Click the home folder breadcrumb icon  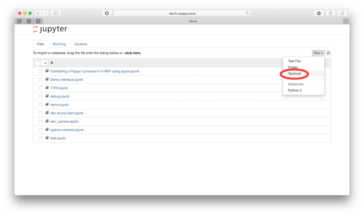52,63
